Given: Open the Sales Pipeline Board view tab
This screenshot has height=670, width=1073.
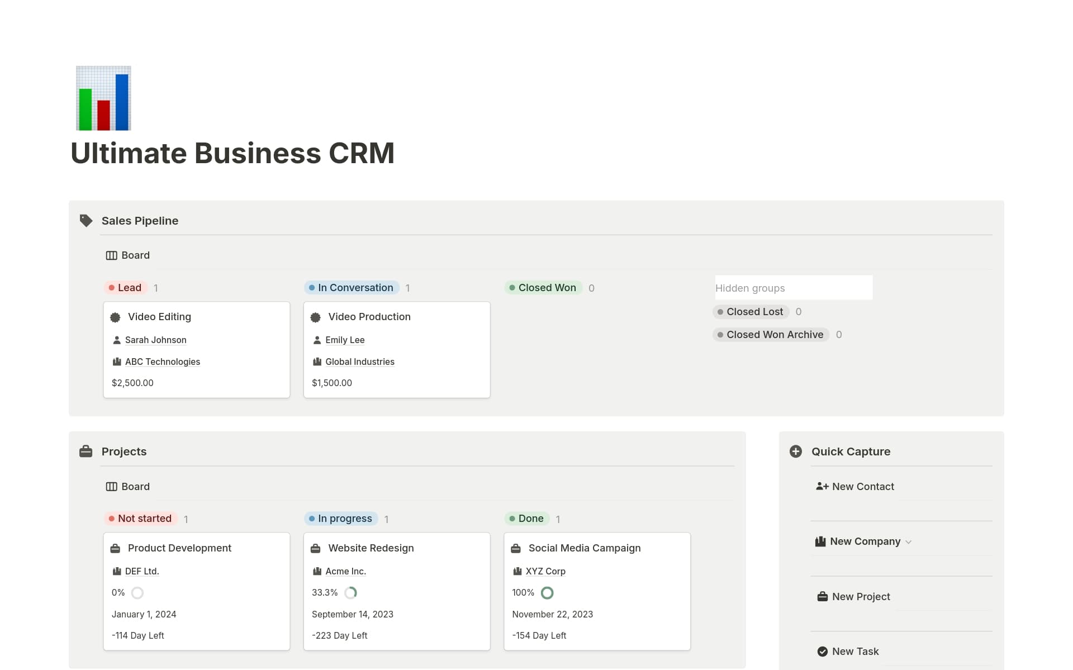Looking at the screenshot, I should (x=128, y=255).
